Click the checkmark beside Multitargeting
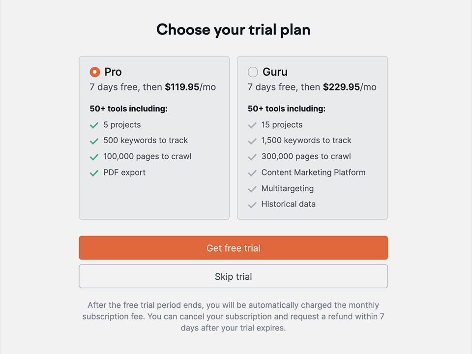 coord(252,189)
